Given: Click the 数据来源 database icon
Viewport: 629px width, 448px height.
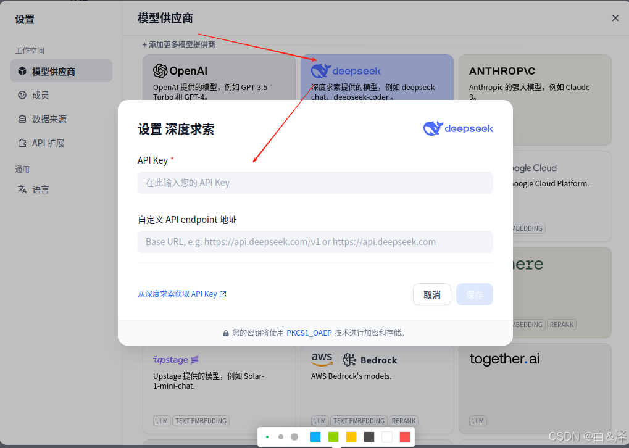Looking at the screenshot, I should pyautogui.click(x=22, y=119).
